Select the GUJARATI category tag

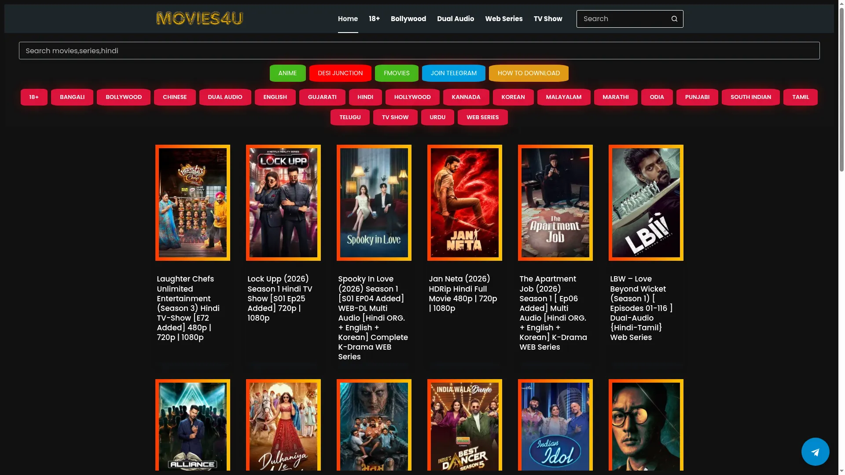[x=322, y=97]
